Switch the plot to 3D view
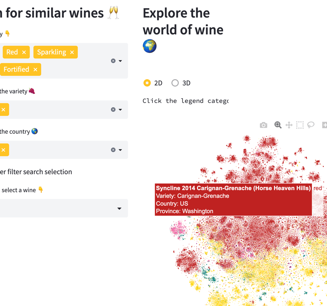The height and width of the screenshot is (306, 327). [x=175, y=83]
